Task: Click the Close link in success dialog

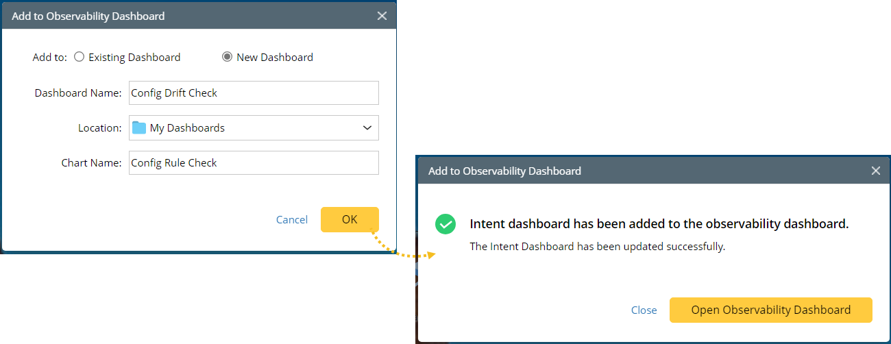Action: click(x=644, y=310)
